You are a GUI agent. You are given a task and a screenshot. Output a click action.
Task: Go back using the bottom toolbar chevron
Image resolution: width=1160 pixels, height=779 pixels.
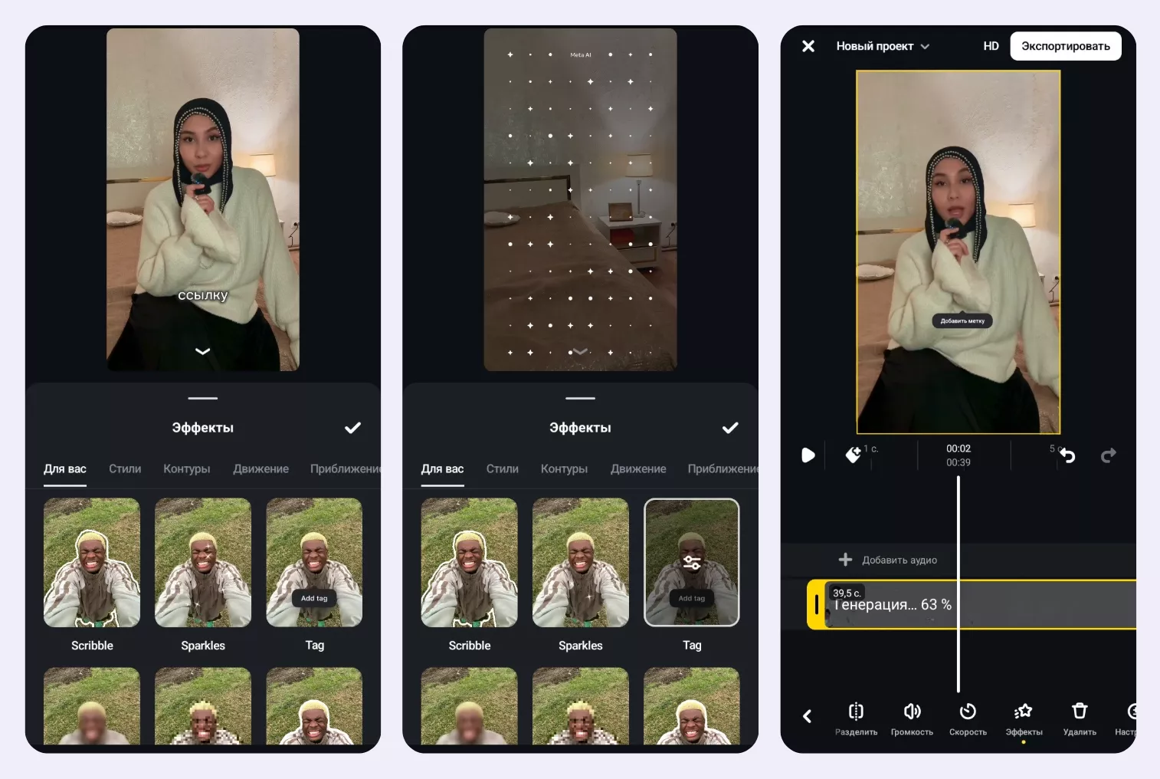(807, 716)
